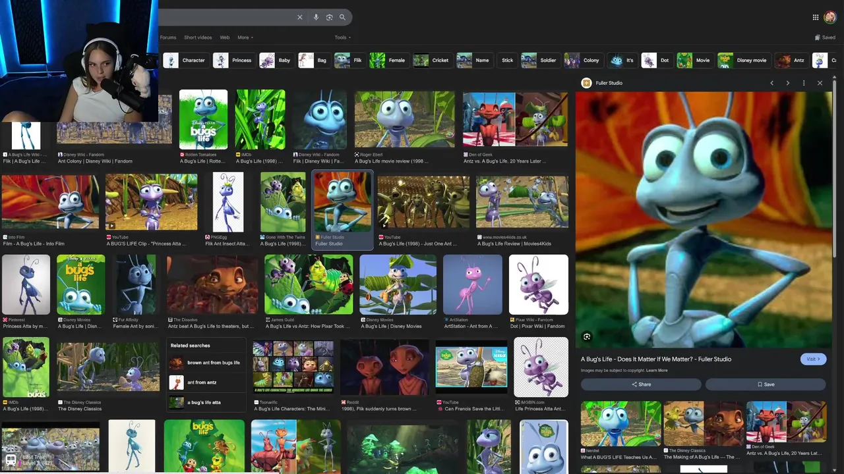Image resolution: width=844 pixels, height=474 pixels.
Task: Select the Soldier filter chip
Action: point(539,61)
